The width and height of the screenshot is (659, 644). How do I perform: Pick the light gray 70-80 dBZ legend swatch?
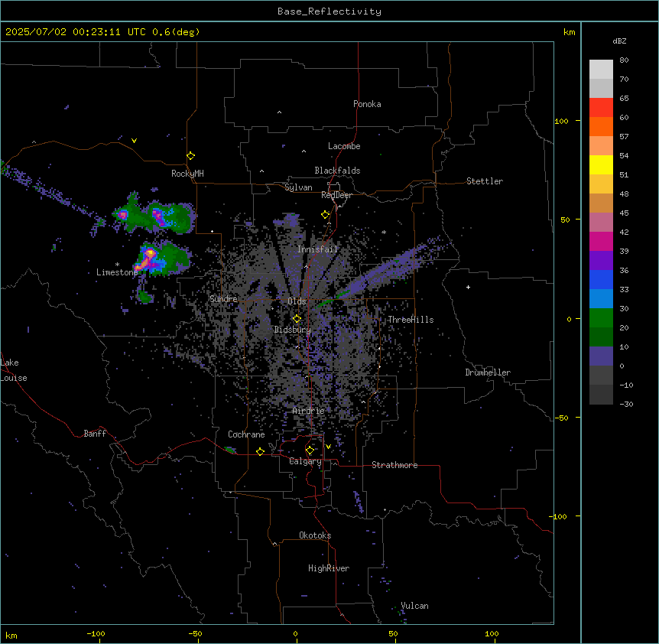[601, 70]
